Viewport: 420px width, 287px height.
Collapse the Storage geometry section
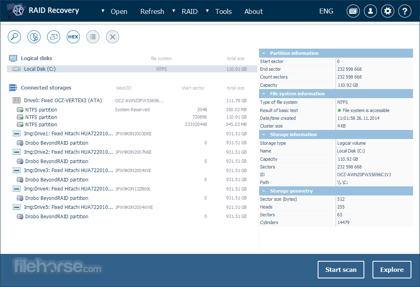pos(264,191)
